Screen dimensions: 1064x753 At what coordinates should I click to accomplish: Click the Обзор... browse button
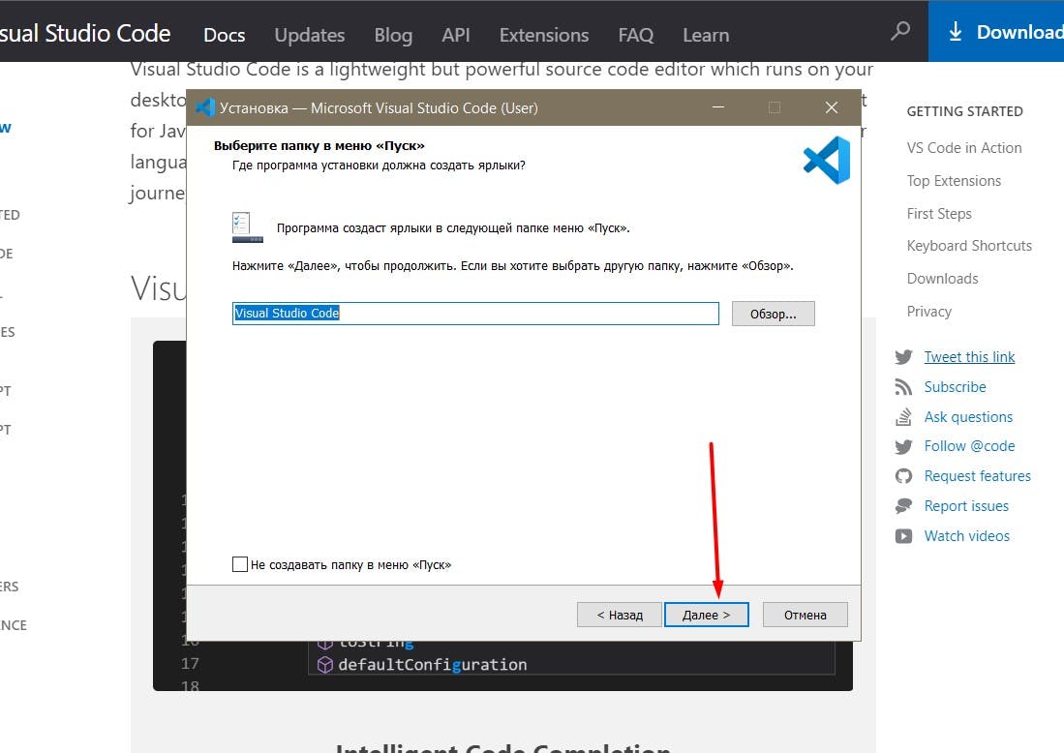[773, 314]
